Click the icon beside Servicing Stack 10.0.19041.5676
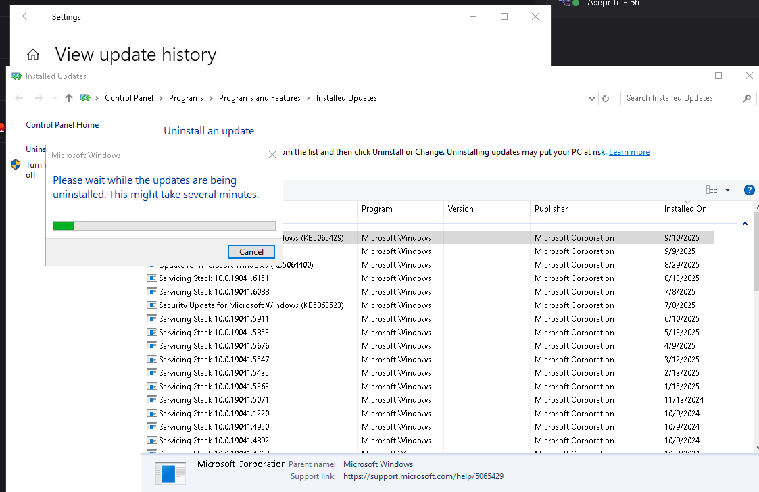 152,346
